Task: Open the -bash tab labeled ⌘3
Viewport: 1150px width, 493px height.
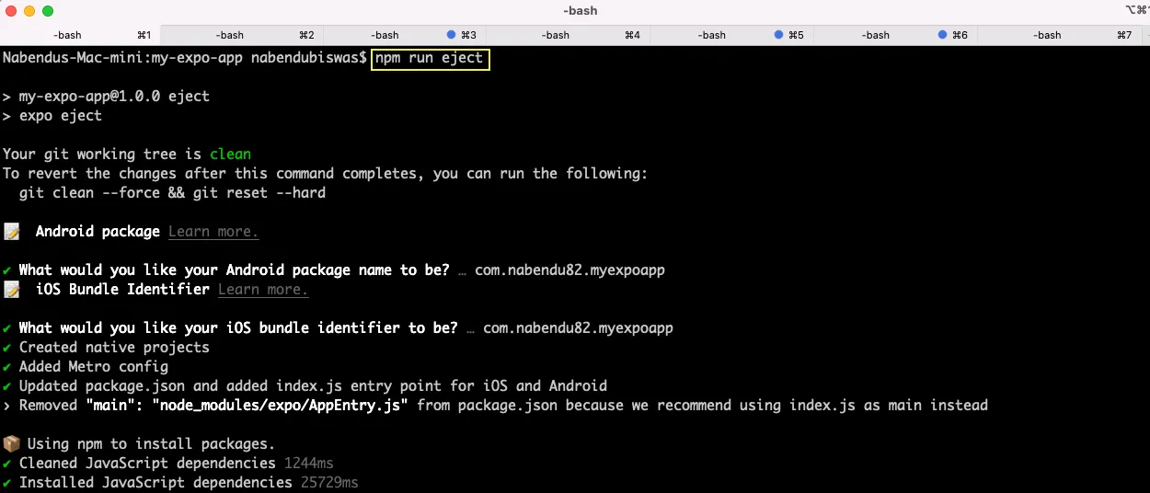Action: click(406, 35)
